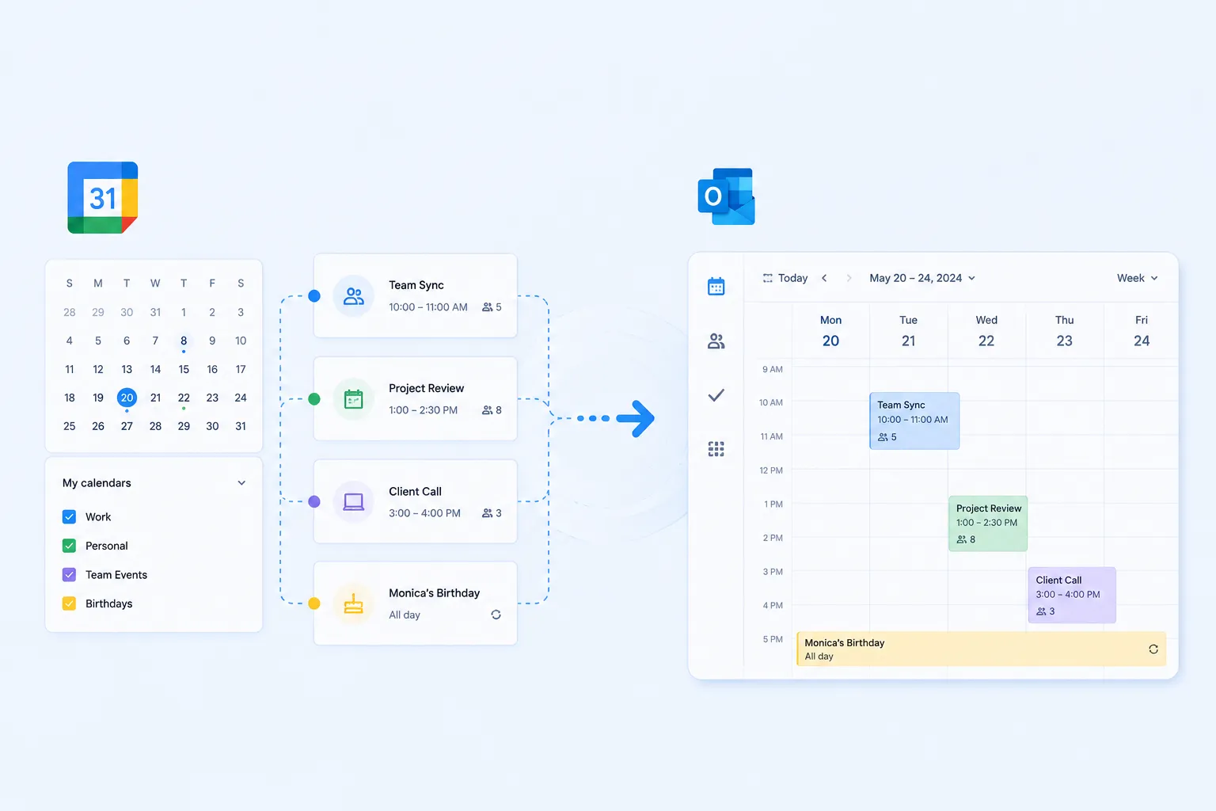Jump to Today in Outlook calendar
Viewport: 1216px width, 811px height.
785,278
